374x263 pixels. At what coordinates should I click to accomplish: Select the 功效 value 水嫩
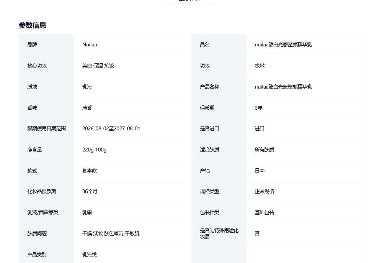(260, 66)
